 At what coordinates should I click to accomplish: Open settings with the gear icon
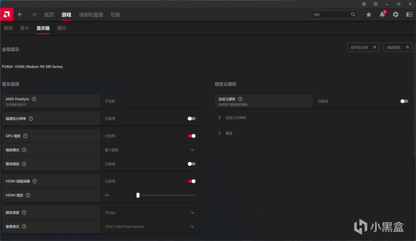click(x=396, y=15)
